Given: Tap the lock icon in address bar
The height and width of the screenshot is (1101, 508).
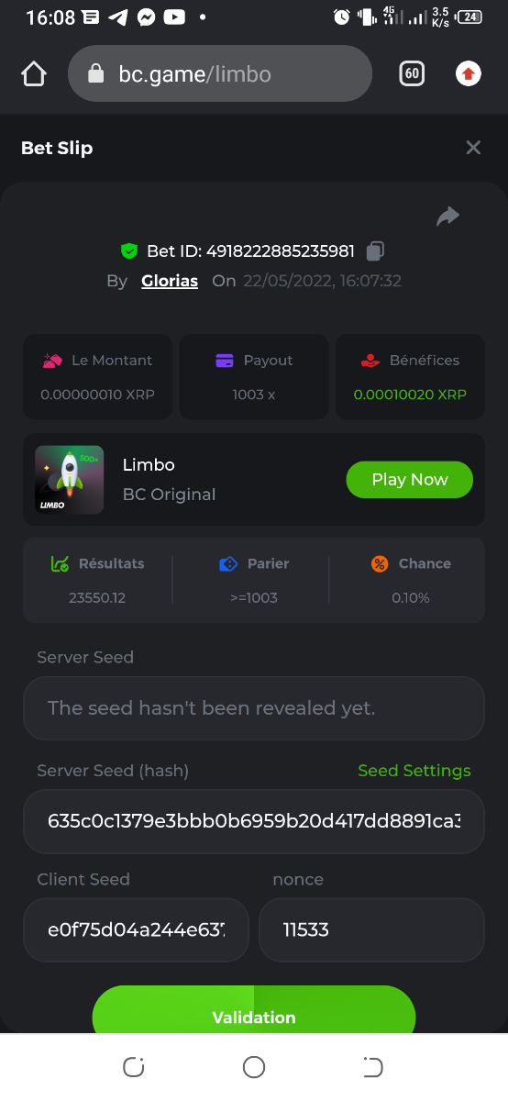Looking at the screenshot, I should (96, 74).
